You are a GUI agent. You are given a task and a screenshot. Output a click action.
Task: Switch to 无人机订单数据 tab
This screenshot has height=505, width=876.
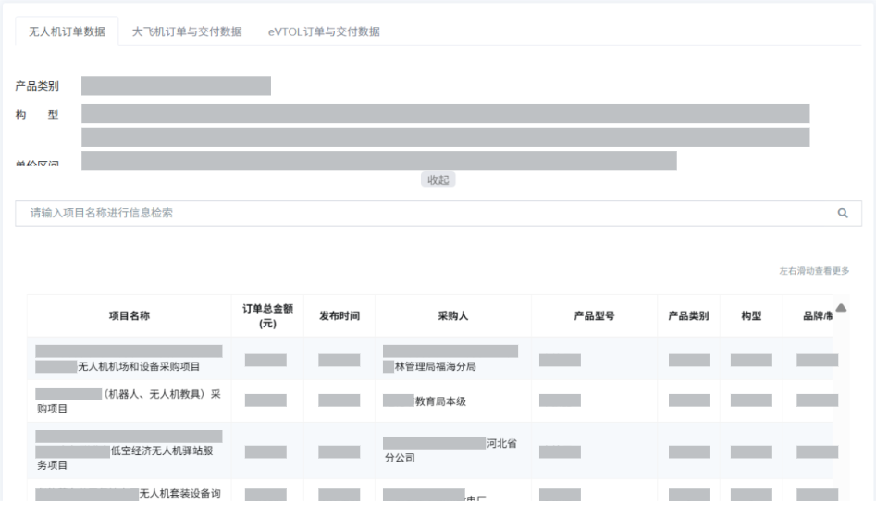[67, 31]
